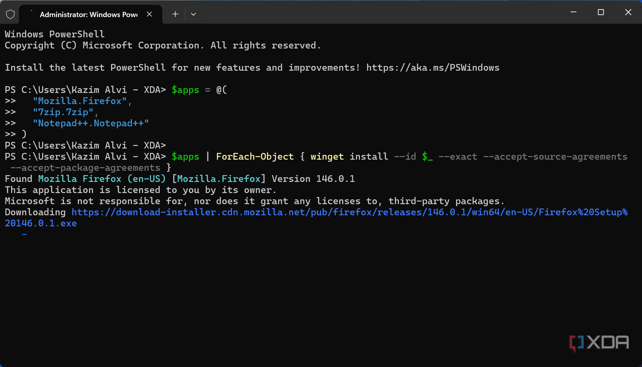Click the "Mozilla.Firefox", array entry line

click(x=82, y=101)
